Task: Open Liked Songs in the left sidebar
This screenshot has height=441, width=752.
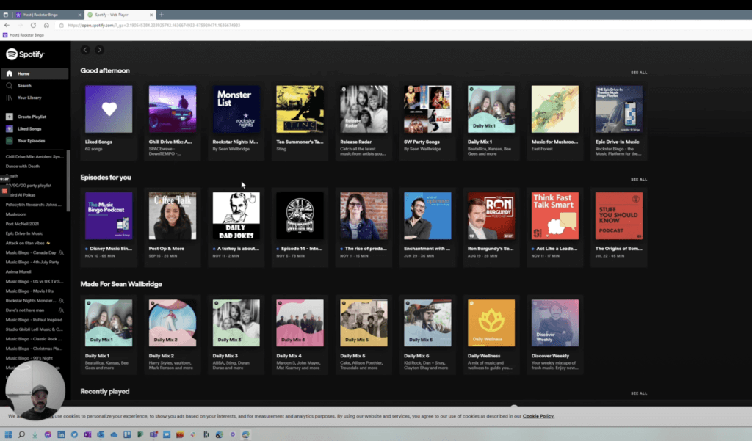Action: [x=24, y=128]
